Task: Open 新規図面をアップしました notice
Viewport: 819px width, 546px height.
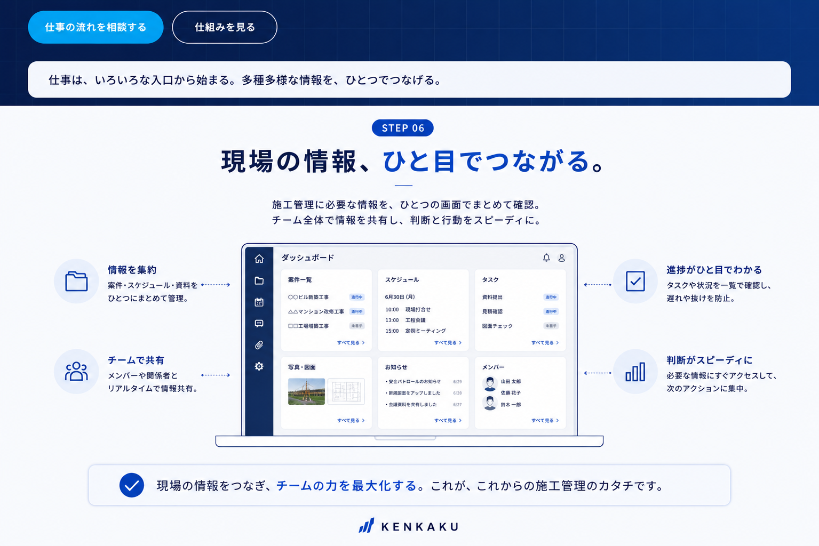Action: point(424,393)
